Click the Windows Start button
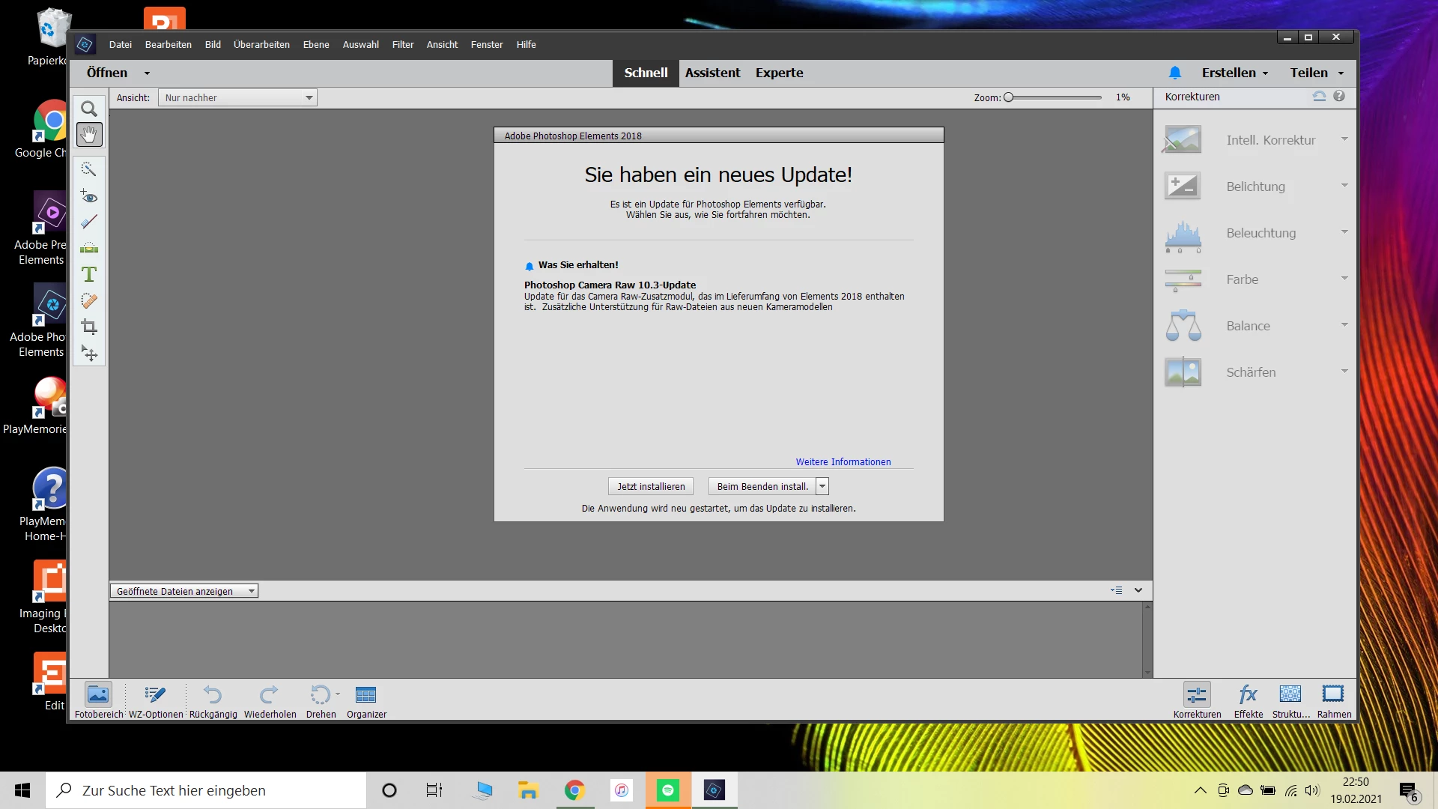This screenshot has width=1438, height=809. [x=22, y=790]
